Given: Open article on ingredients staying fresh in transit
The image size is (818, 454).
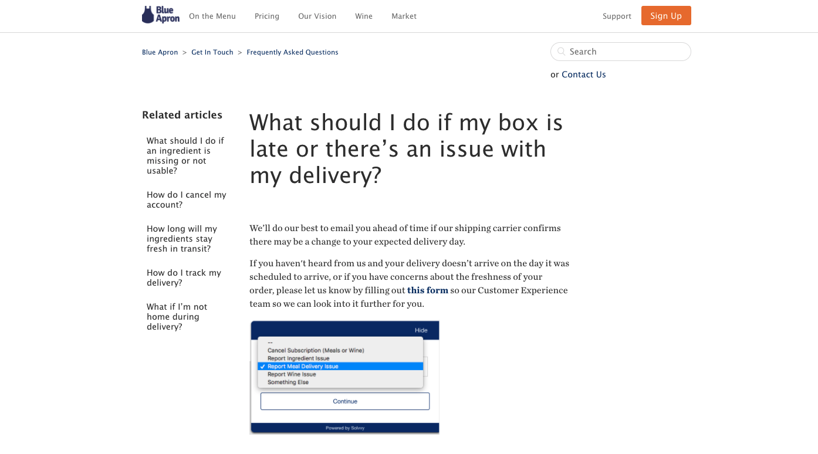Looking at the screenshot, I should click(182, 239).
